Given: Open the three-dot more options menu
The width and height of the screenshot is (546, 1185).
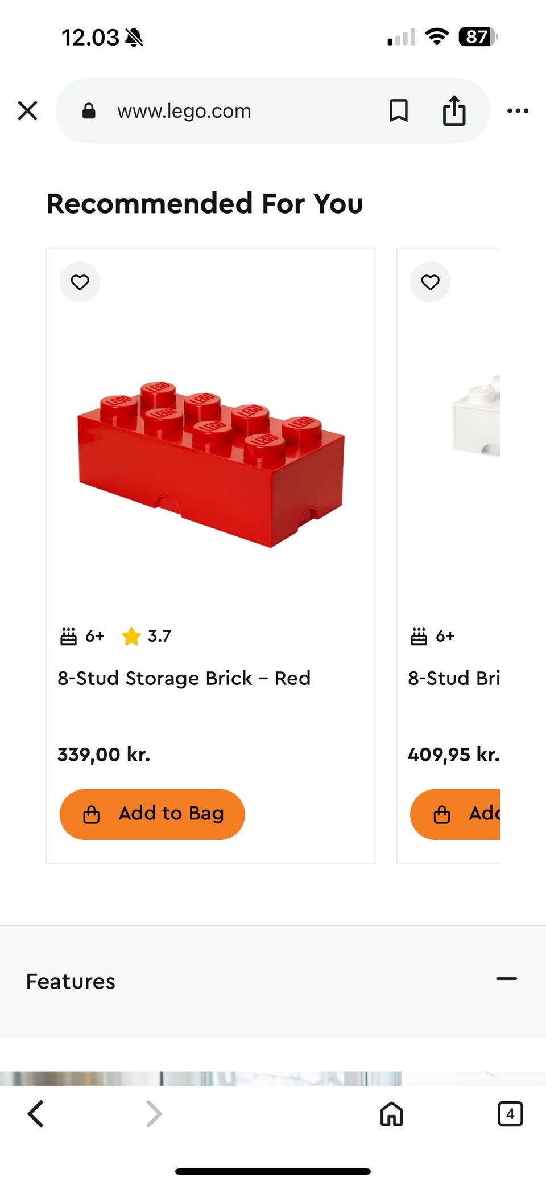Looking at the screenshot, I should click(x=518, y=110).
